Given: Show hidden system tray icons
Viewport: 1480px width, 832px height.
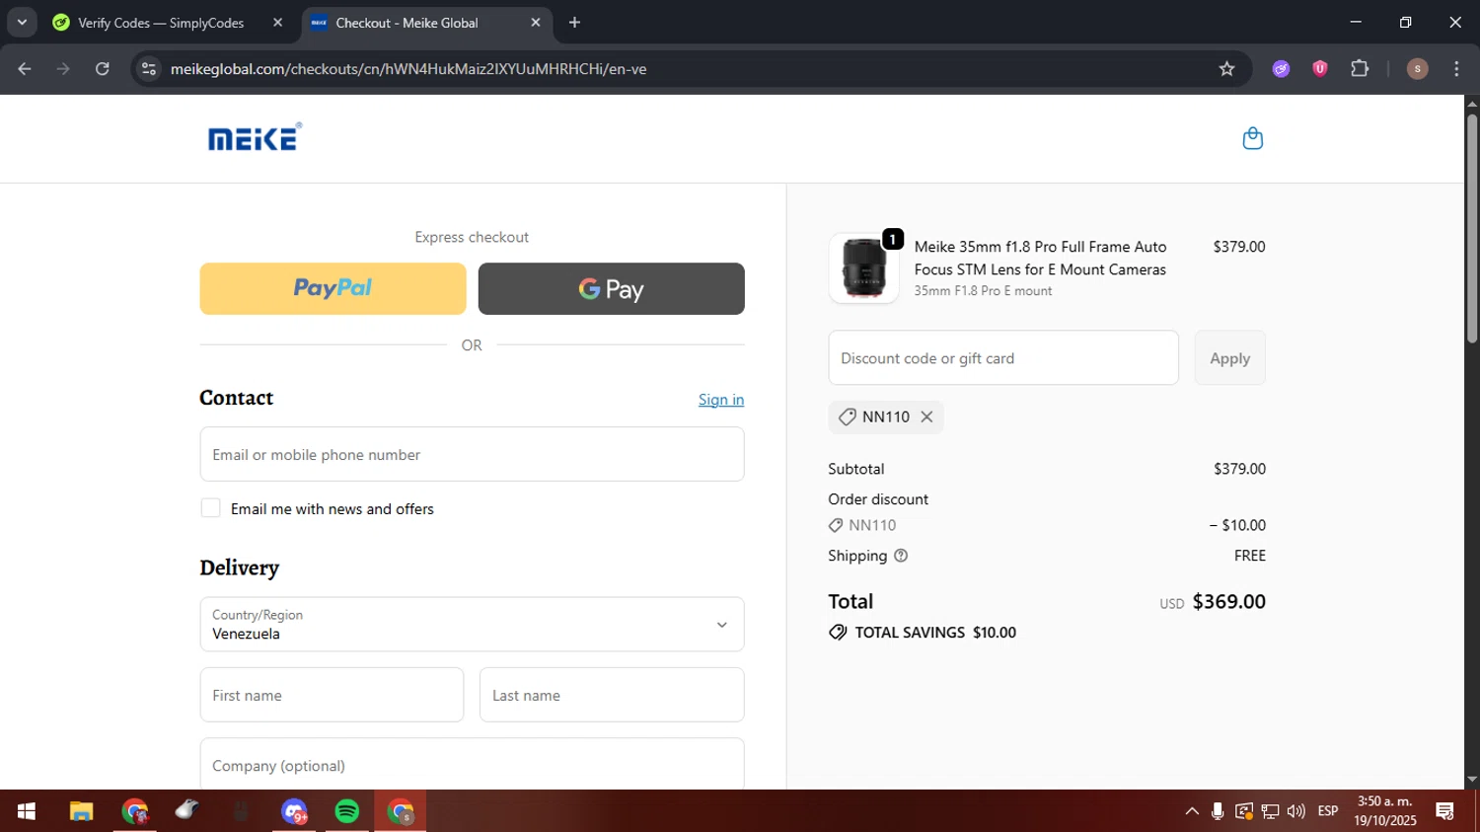Looking at the screenshot, I should 1192,811.
